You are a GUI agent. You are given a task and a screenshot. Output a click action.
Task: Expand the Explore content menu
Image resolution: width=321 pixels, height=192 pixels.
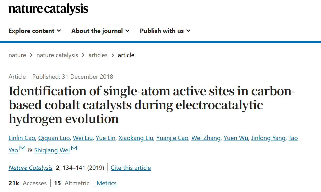click(35, 31)
